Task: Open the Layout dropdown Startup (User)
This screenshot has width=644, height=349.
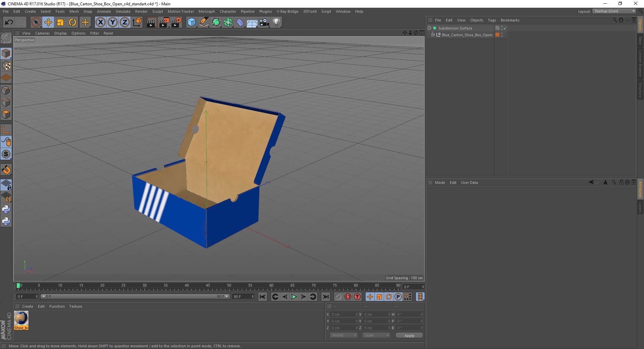Action: click(614, 11)
